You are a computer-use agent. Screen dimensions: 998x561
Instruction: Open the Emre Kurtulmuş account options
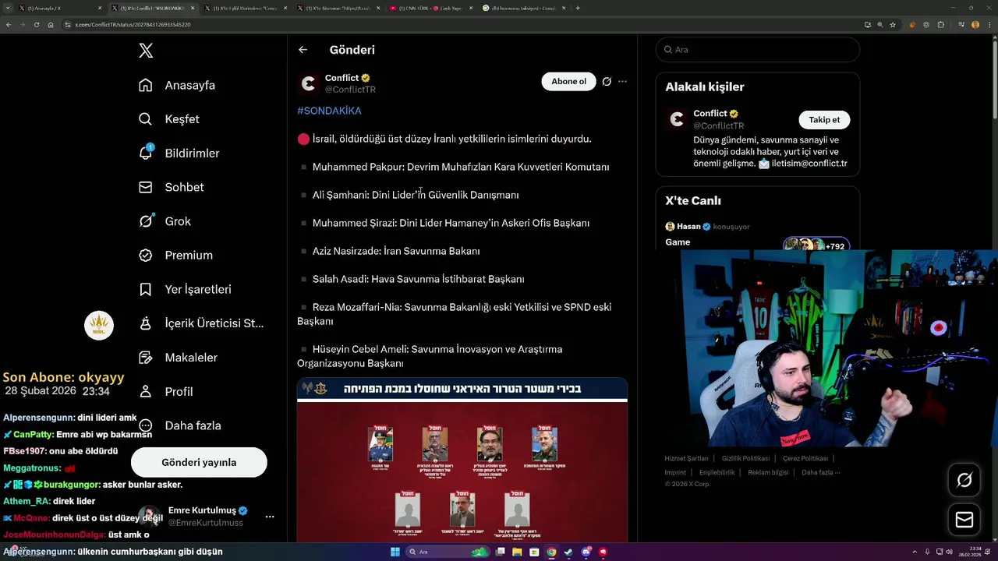click(270, 517)
